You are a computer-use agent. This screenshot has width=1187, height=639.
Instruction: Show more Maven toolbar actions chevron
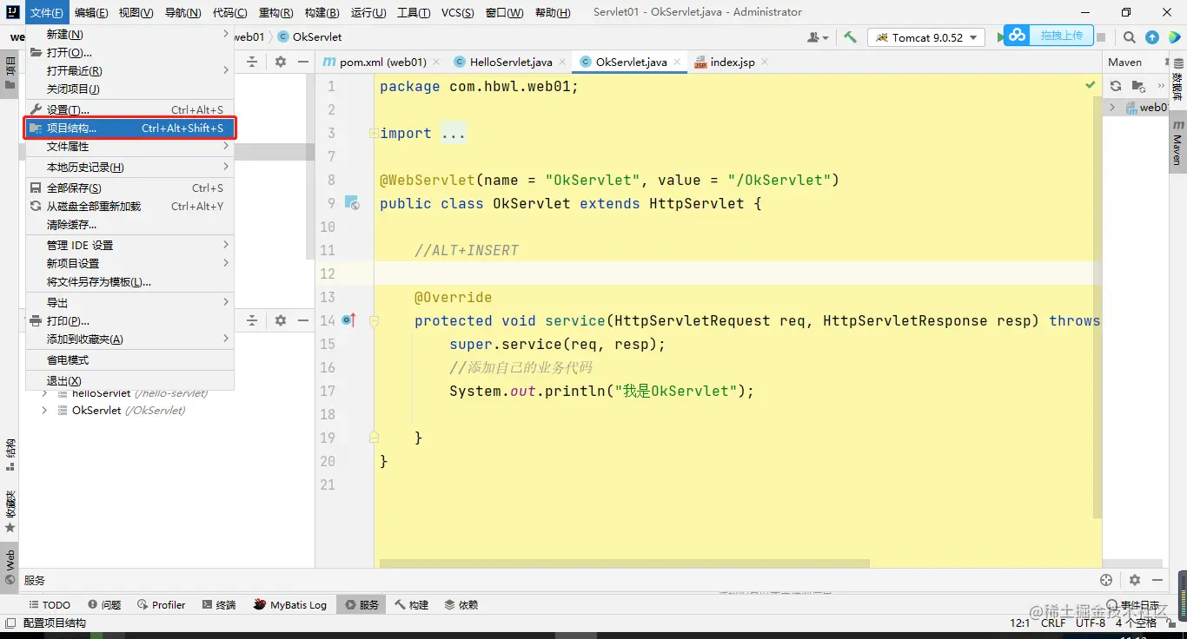(x=1161, y=86)
